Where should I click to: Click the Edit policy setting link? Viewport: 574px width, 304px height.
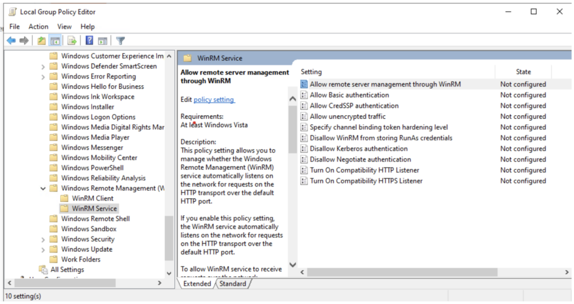click(214, 100)
